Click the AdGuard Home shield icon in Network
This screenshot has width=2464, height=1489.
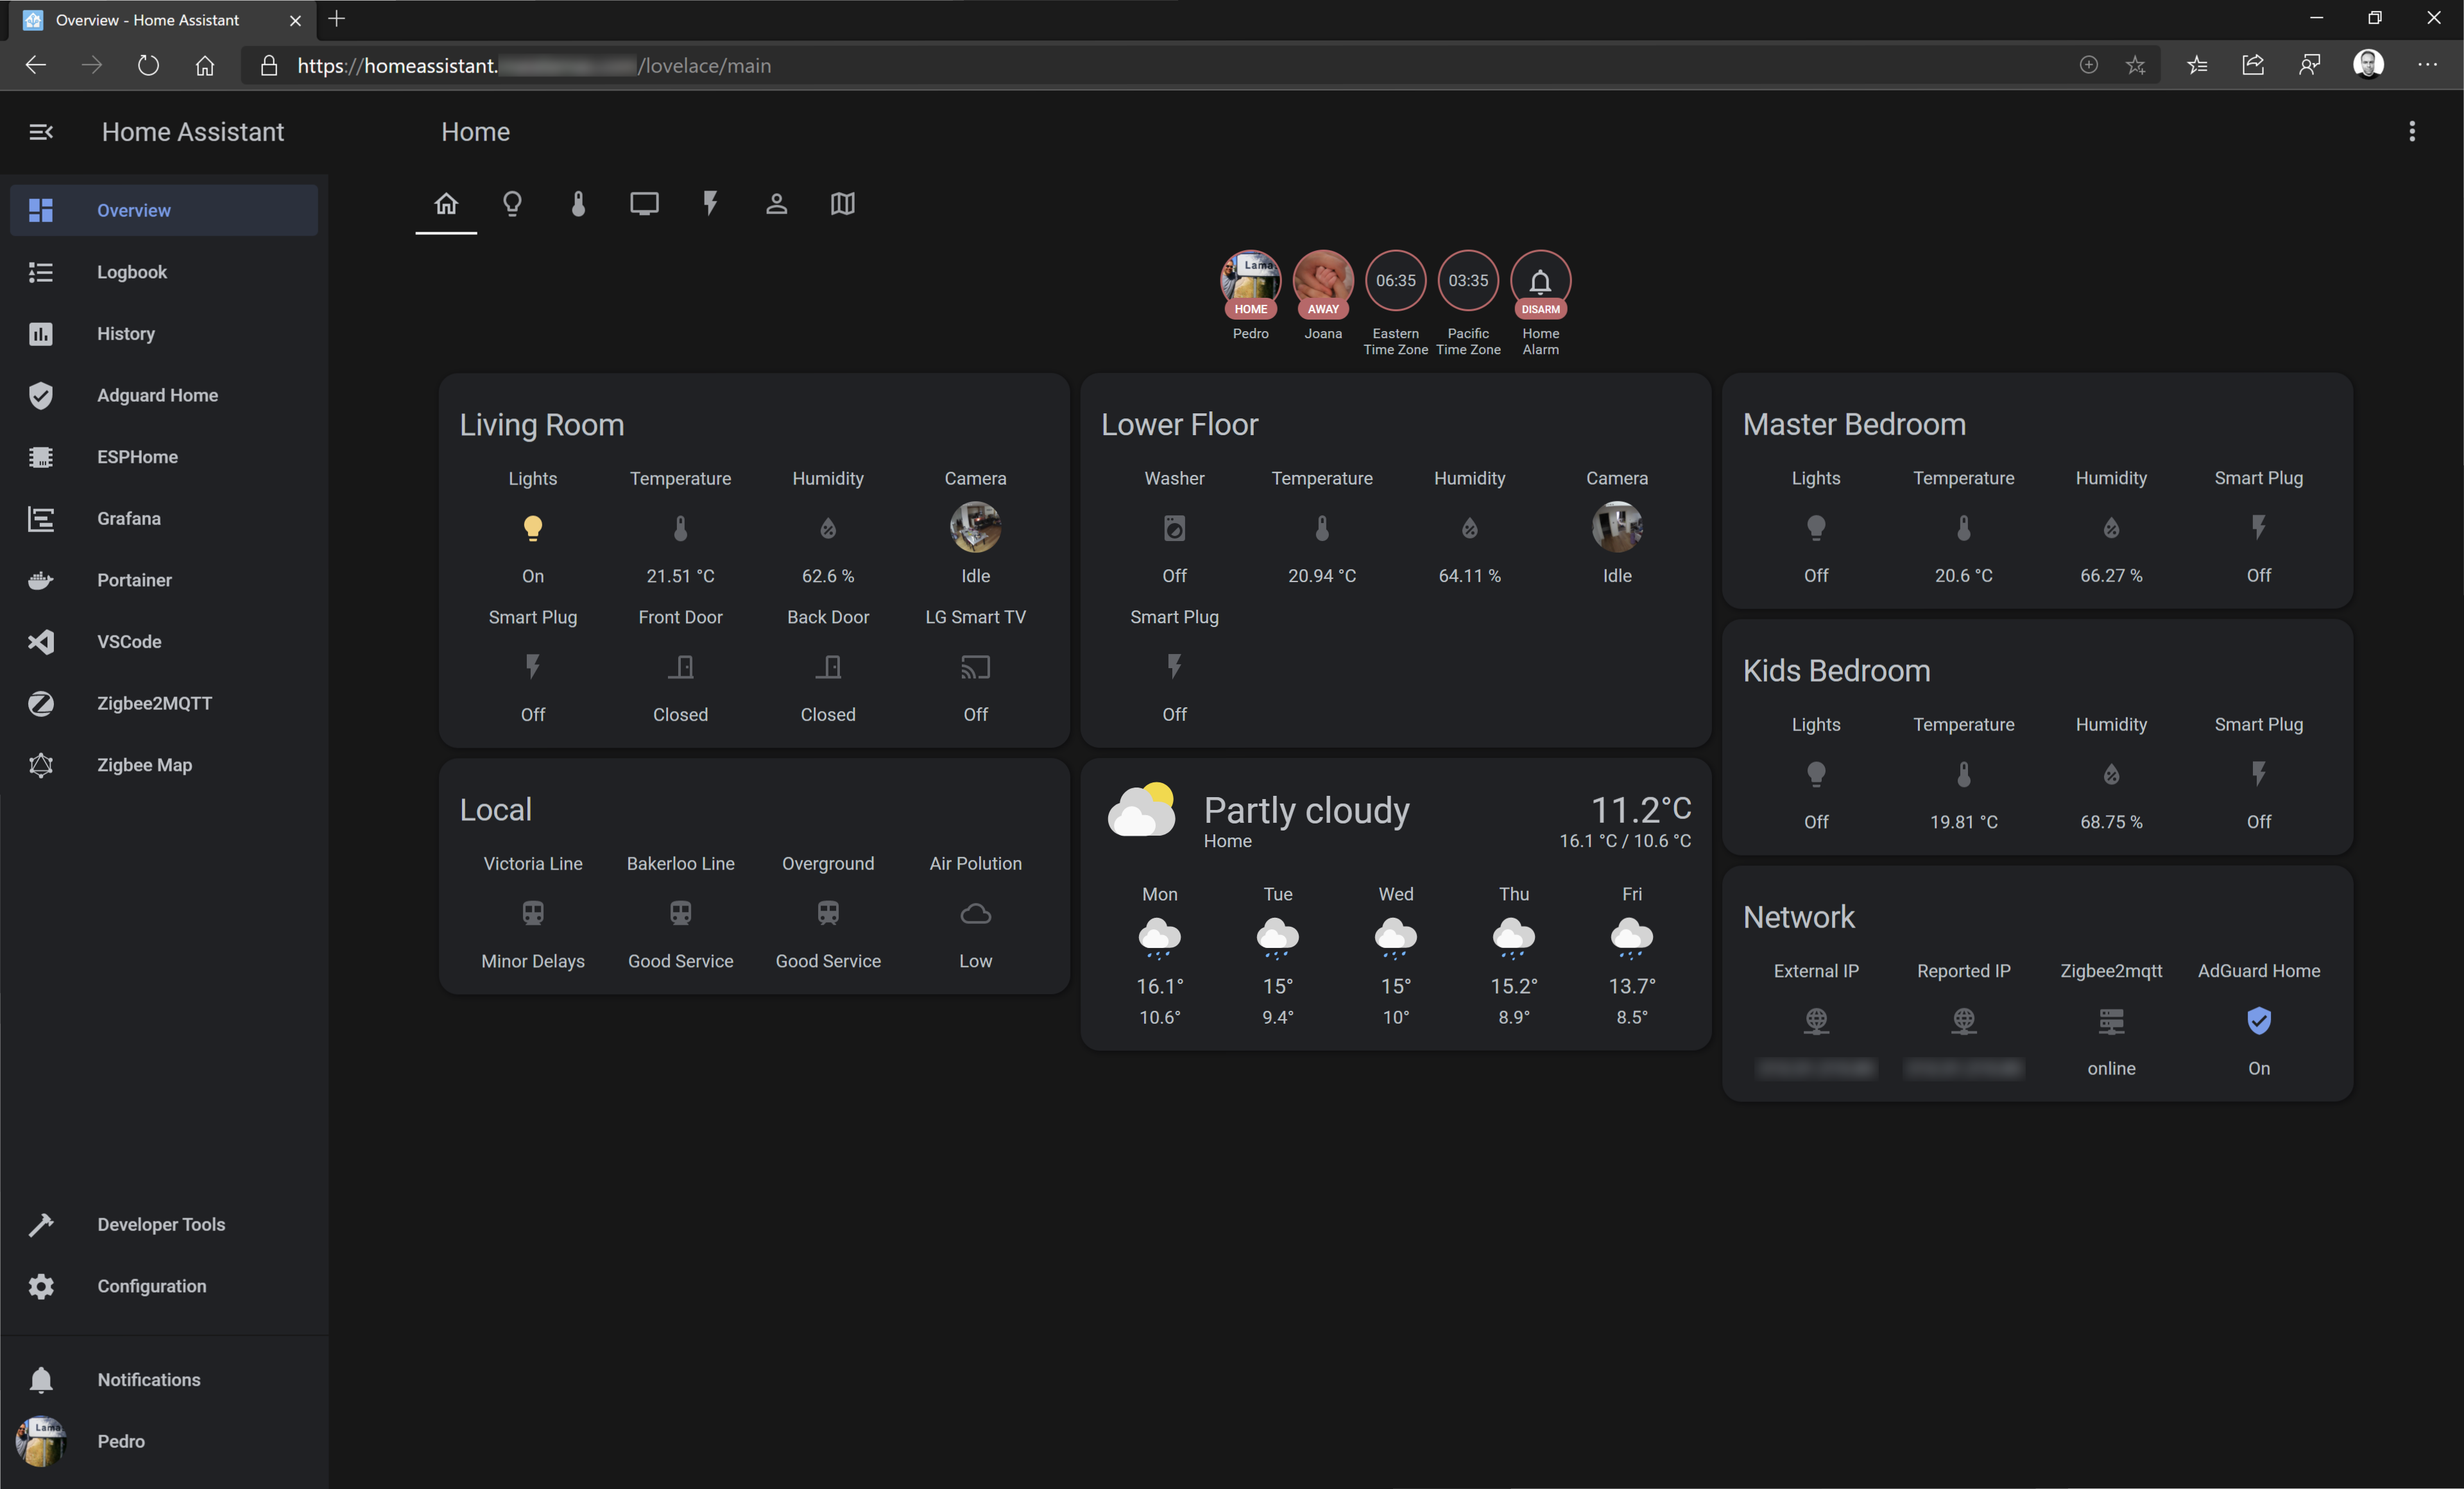point(2258,1020)
